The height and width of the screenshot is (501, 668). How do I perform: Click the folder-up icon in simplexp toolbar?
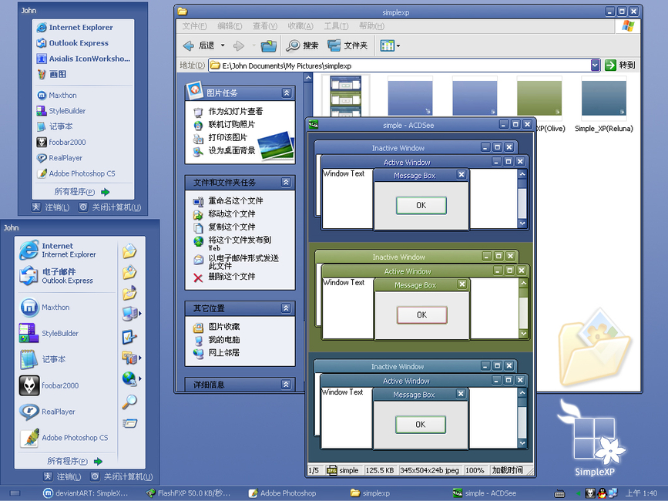(x=269, y=45)
